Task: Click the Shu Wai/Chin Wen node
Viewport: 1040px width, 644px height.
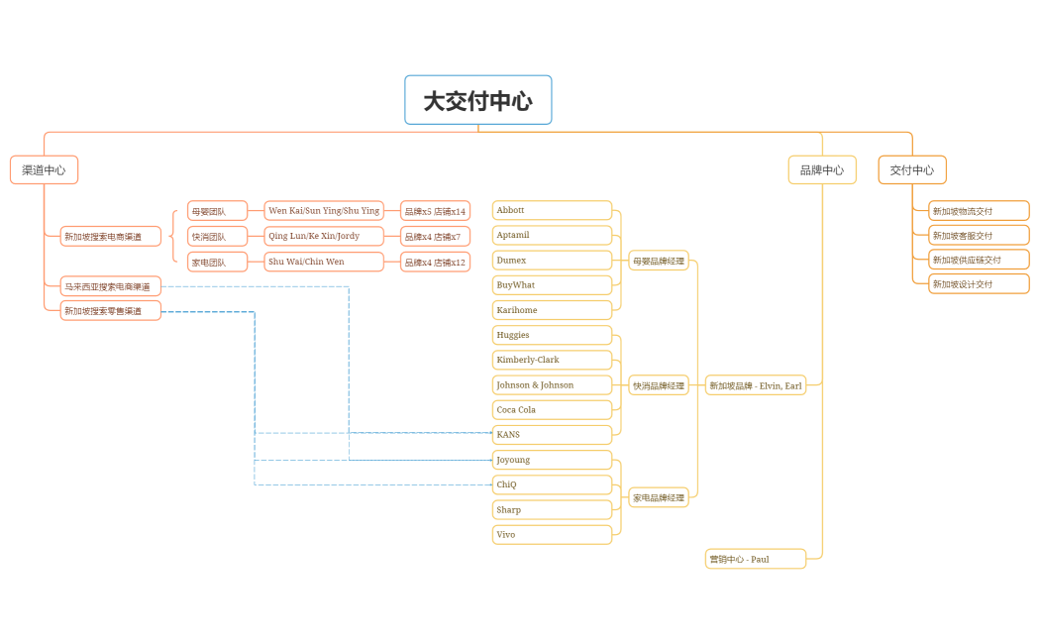Action: click(324, 262)
